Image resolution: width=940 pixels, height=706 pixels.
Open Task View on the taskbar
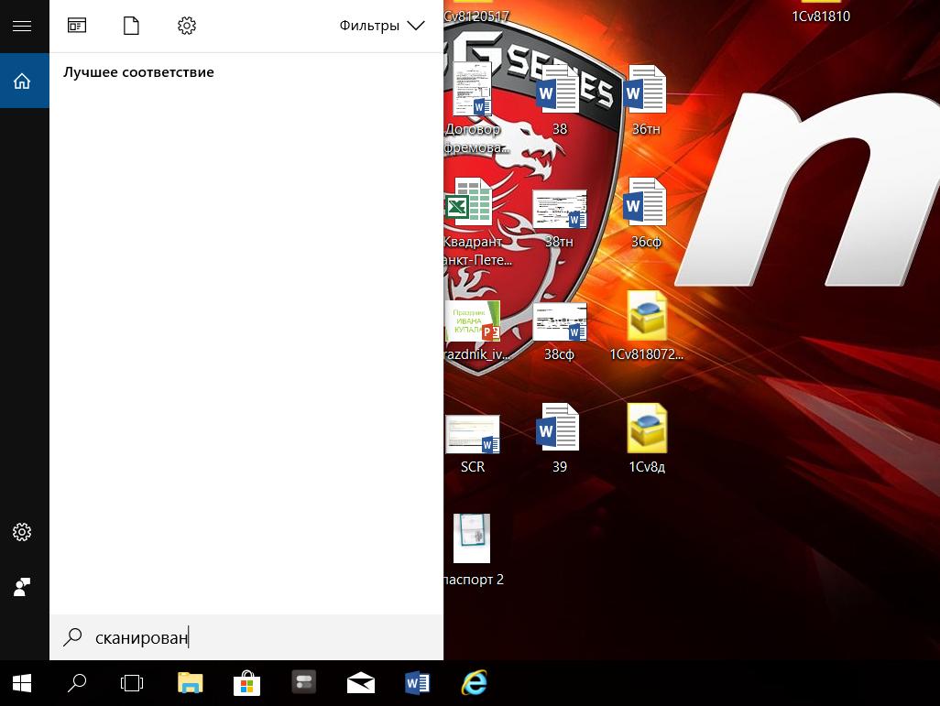click(x=131, y=683)
